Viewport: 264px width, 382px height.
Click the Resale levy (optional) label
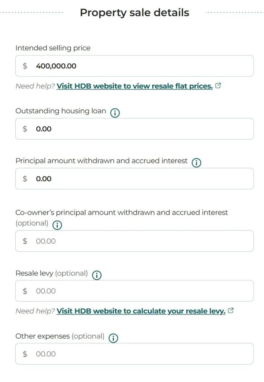[x=51, y=273]
